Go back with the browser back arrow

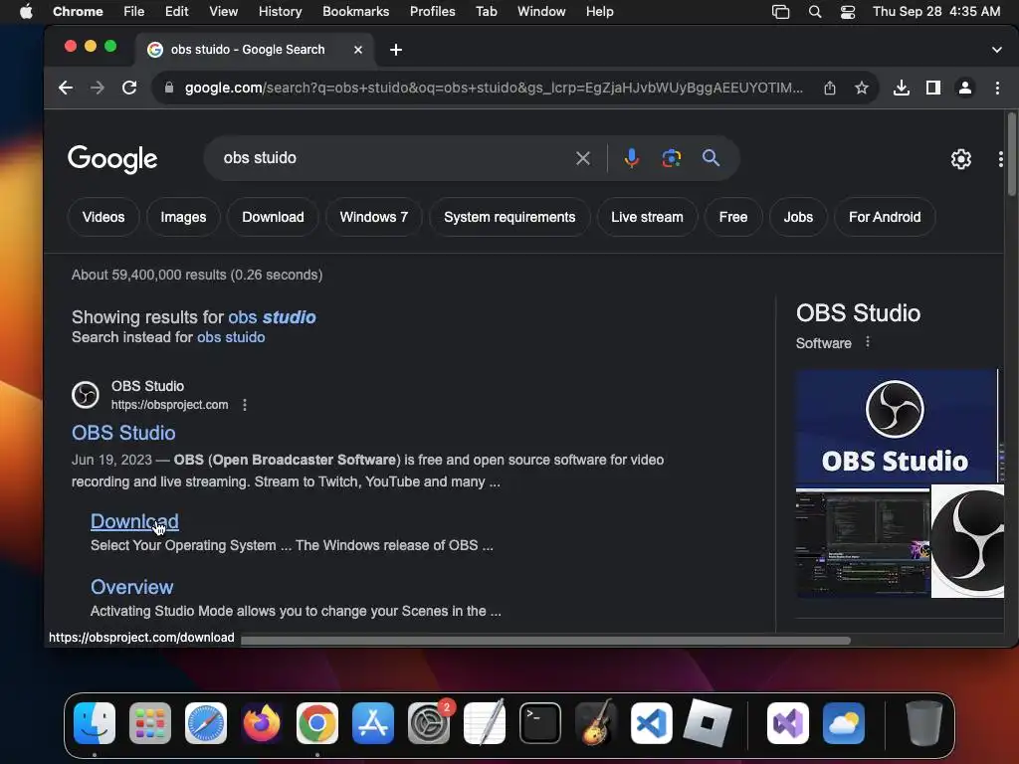pyautogui.click(x=66, y=88)
